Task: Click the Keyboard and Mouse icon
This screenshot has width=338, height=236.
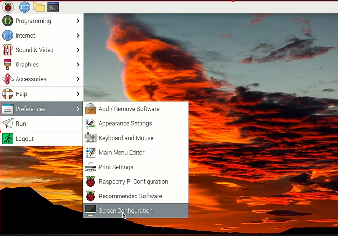Action: pos(90,138)
